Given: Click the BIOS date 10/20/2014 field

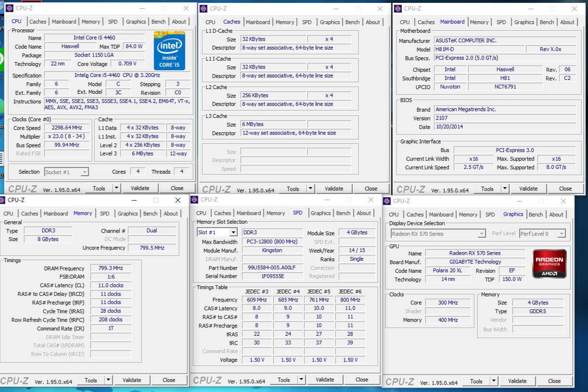Looking at the screenshot, I should pos(504,127).
